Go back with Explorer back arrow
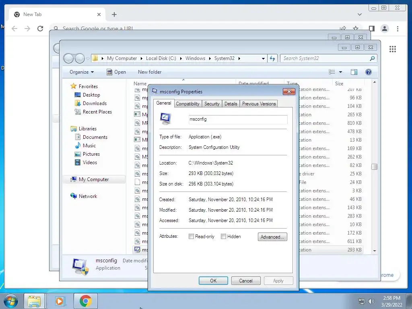The width and height of the screenshot is (412, 309). (x=68, y=58)
